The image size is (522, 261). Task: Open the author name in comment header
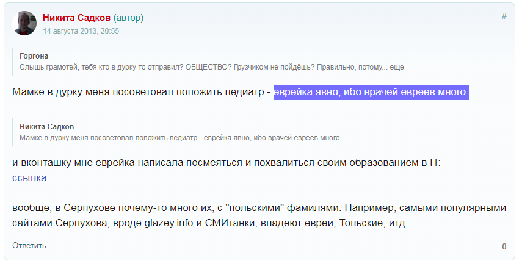point(76,18)
